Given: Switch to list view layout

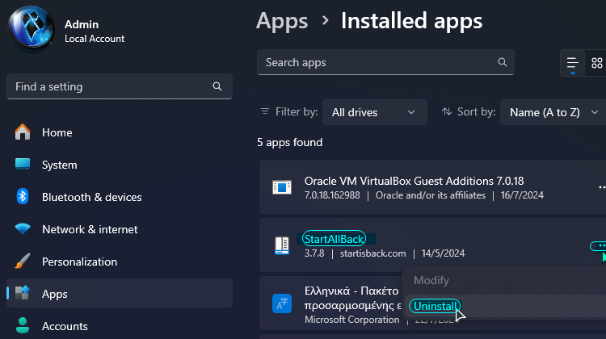Looking at the screenshot, I should 572,63.
